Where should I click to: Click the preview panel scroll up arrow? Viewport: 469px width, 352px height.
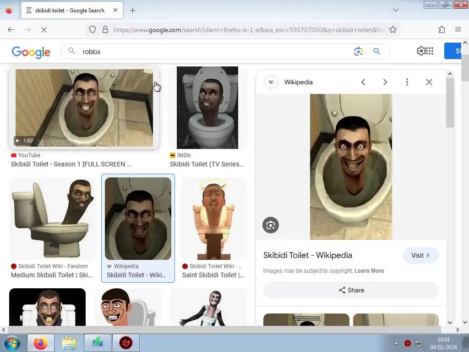[450, 74]
